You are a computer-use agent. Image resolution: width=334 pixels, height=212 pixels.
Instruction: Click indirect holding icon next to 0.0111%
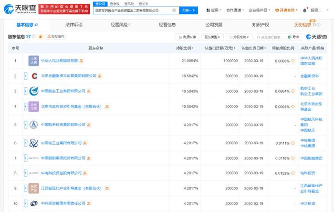pyautogui.click(x=293, y=143)
